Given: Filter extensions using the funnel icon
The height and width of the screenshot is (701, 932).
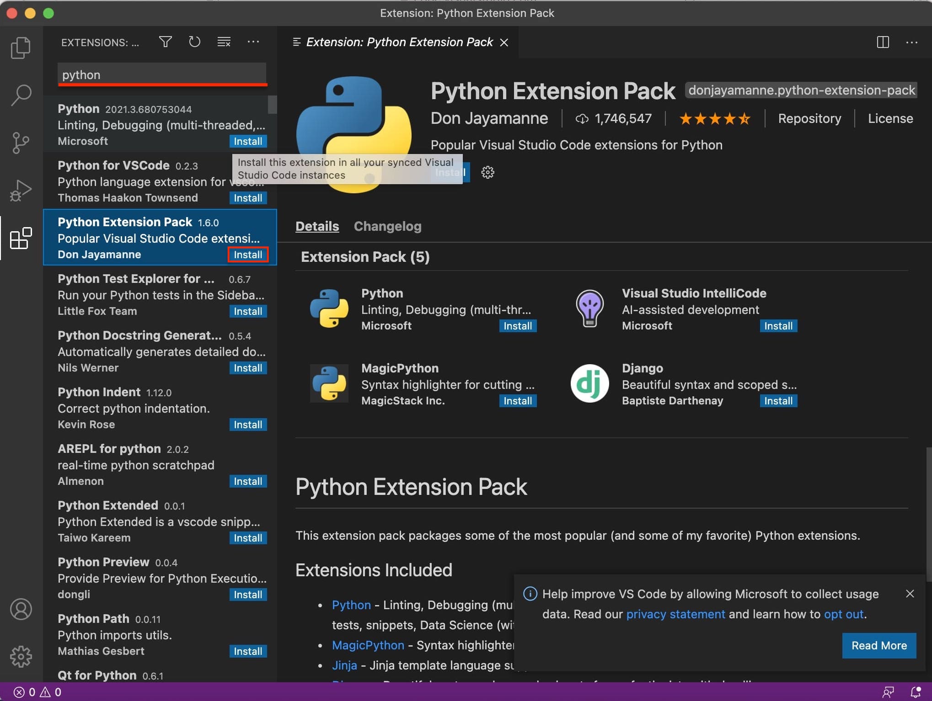Looking at the screenshot, I should point(166,42).
